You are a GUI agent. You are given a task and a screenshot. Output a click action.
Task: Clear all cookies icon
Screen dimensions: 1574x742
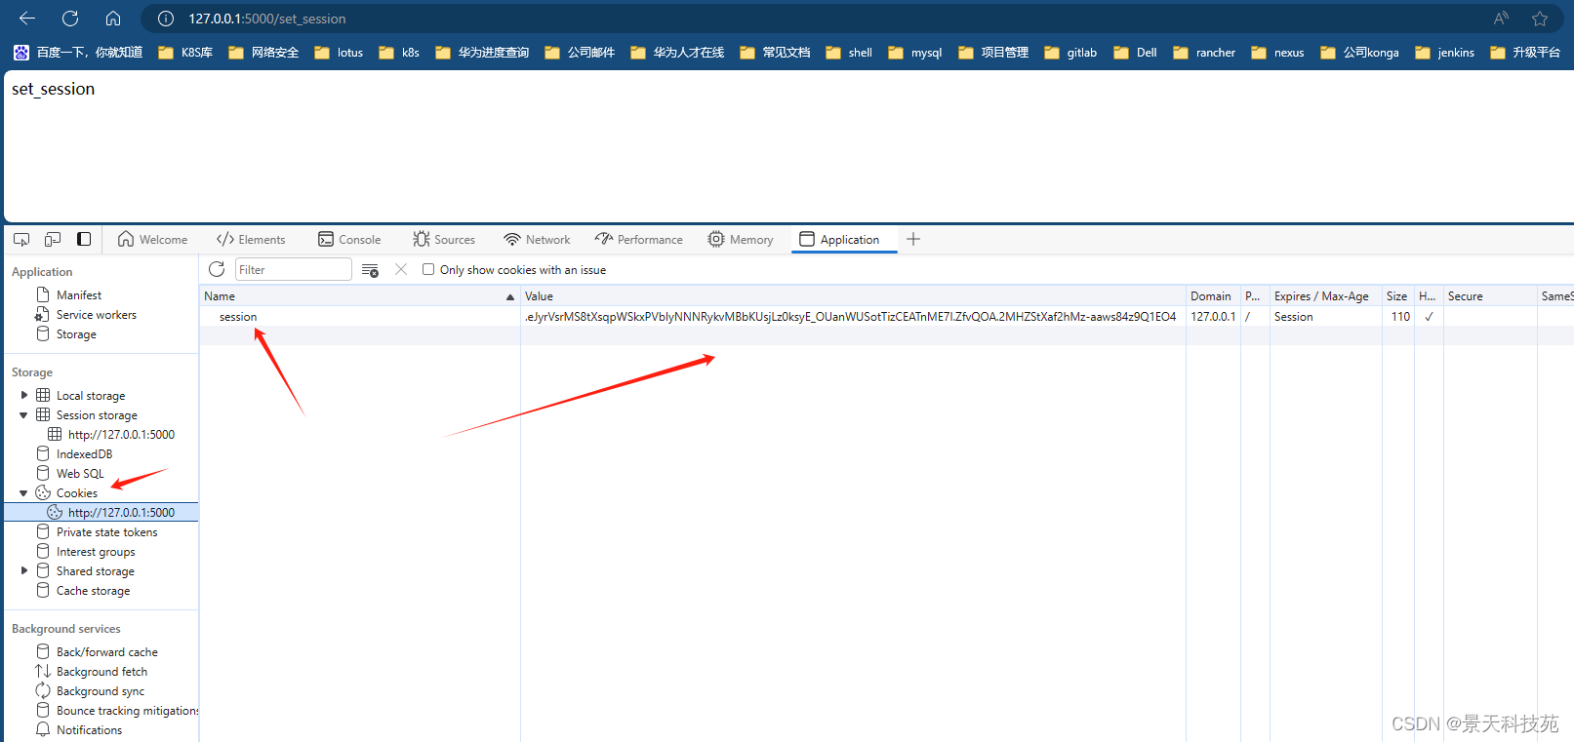pyautogui.click(x=370, y=270)
